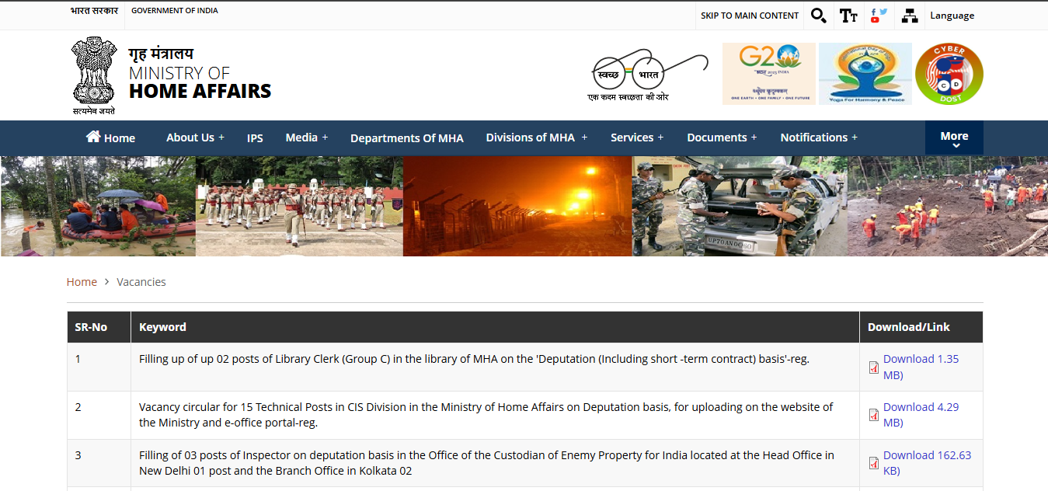The image size is (1048, 491).
Task: Select the Home icon in the navigation bar
Action: point(92,136)
